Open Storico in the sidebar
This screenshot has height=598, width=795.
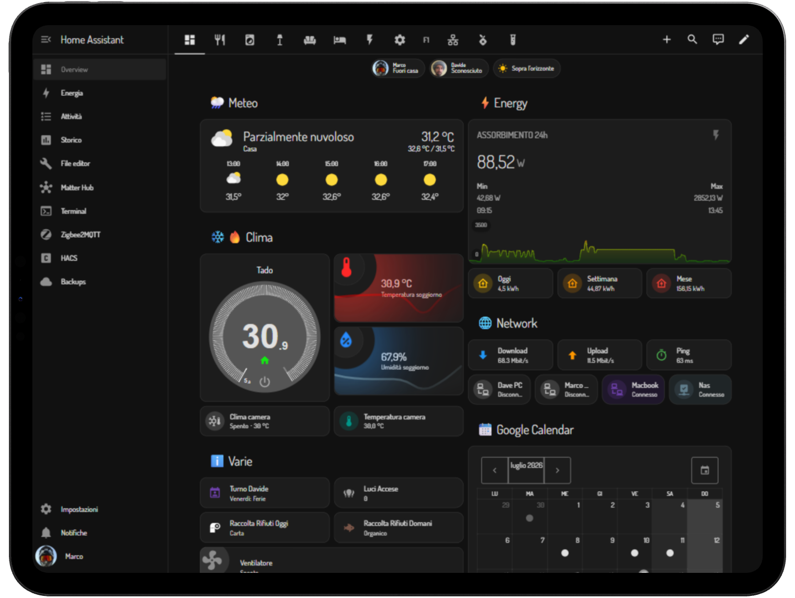(x=100, y=140)
